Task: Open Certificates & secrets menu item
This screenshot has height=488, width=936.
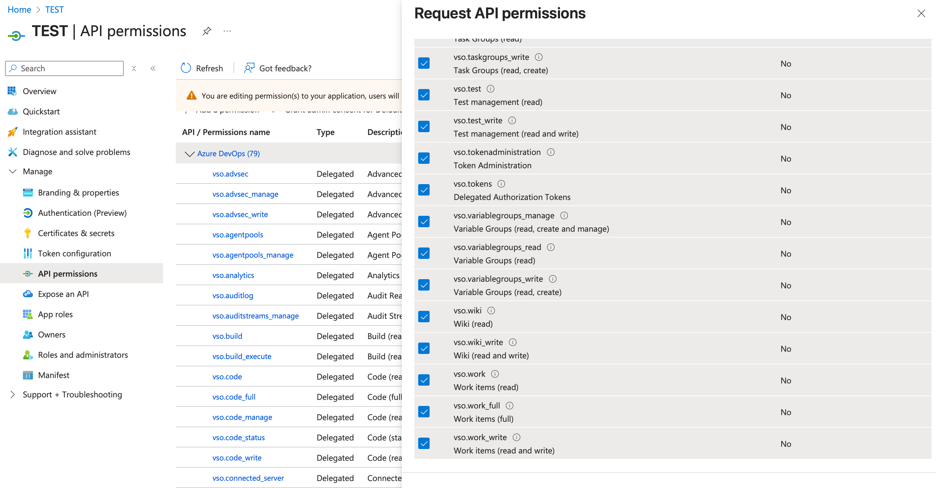Action: (x=76, y=233)
